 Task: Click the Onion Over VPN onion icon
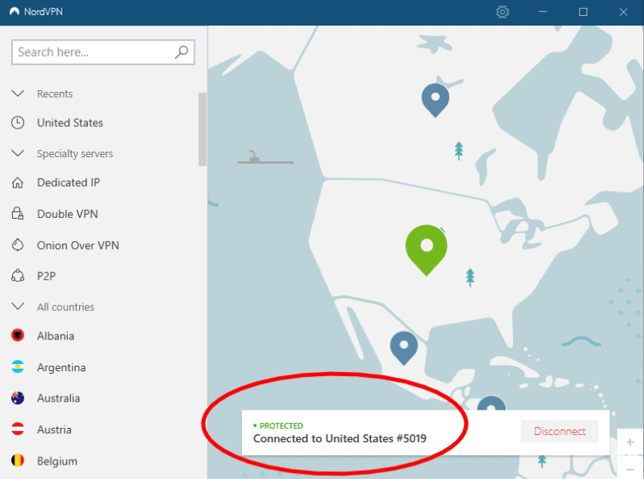(x=18, y=245)
